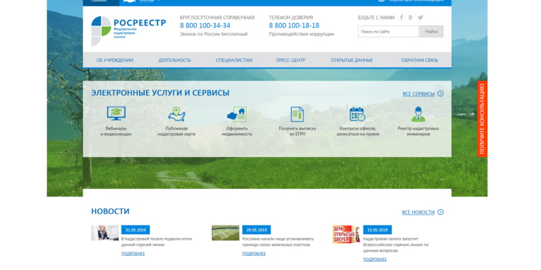Focus the Поиск по сайту field

pos(388,31)
